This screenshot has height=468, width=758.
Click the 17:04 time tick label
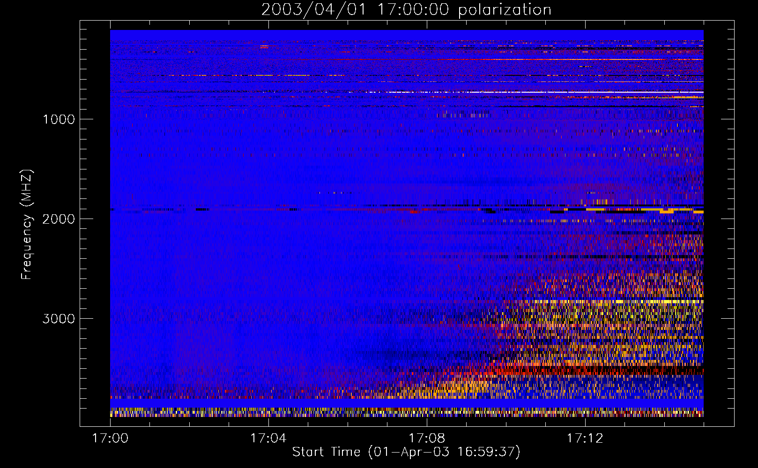[x=268, y=439]
